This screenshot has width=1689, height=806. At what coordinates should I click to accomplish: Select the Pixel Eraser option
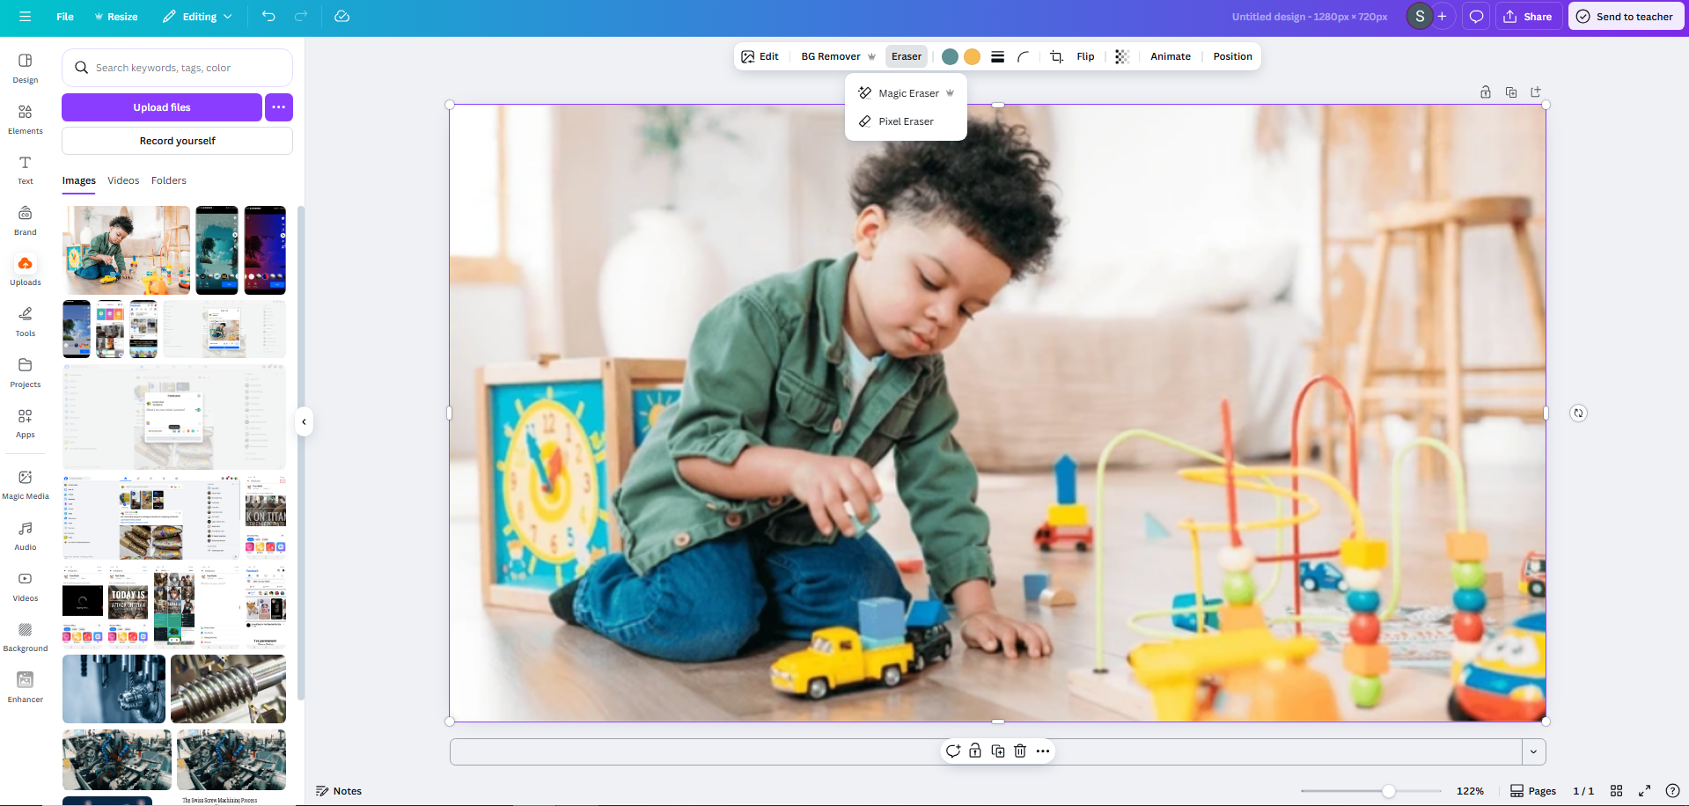coord(905,121)
